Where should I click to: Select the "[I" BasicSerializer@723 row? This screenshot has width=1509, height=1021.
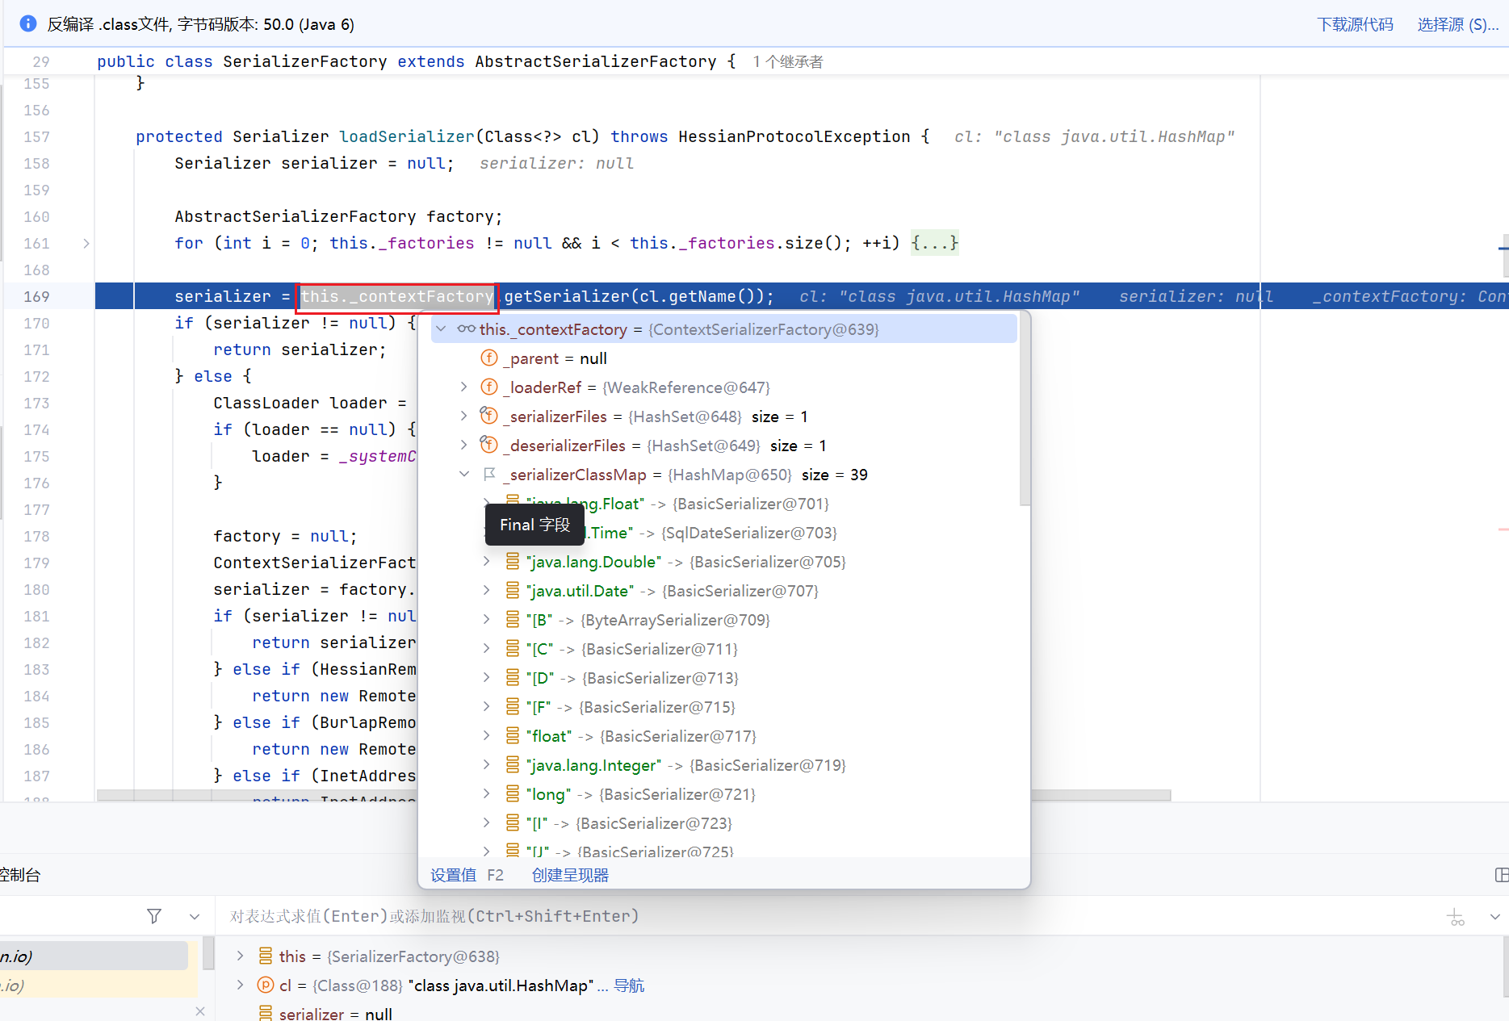click(723, 823)
